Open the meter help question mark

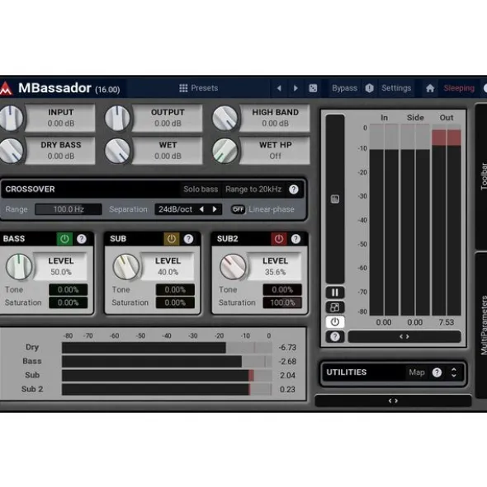335,336
